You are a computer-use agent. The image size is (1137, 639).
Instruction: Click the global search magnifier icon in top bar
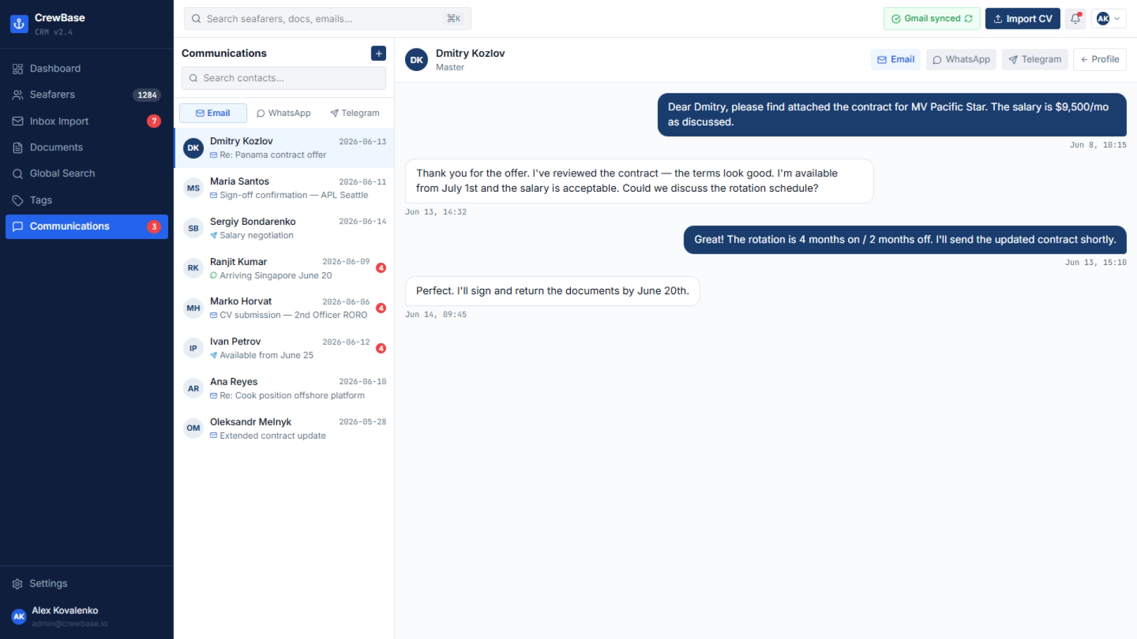click(196, 19)
